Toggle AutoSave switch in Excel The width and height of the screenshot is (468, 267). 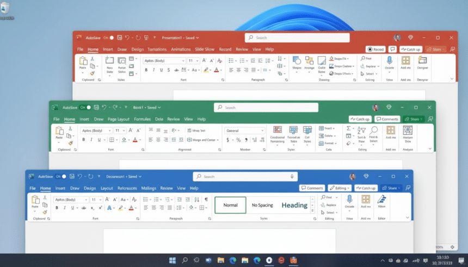(x=85, y=107)
